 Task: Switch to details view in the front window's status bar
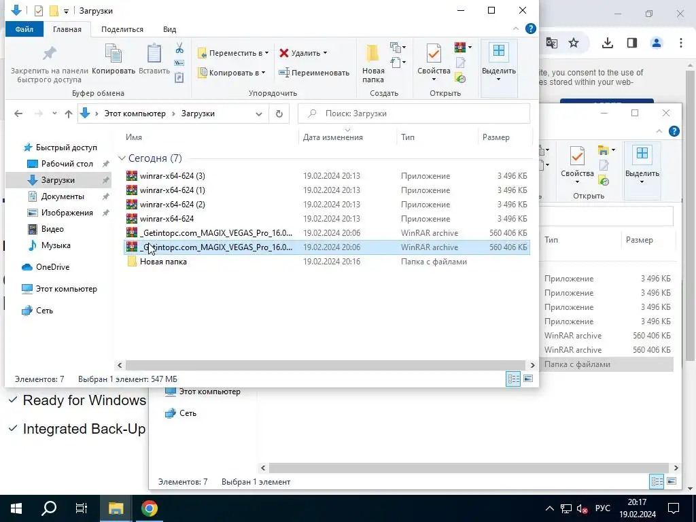click(514, 379)
